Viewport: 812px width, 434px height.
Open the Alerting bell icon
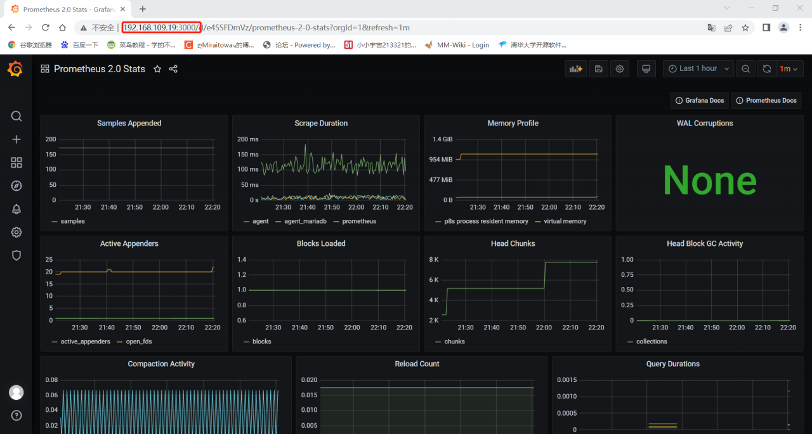click(x=16, y=209)
